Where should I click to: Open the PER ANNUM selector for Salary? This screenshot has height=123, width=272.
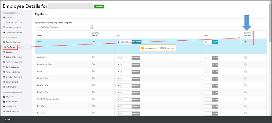pos(137,42)
